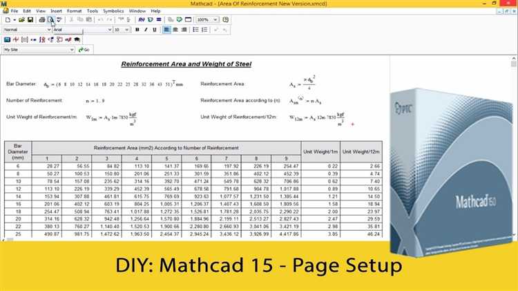Screen dimensions: 518x291
Task: Open the Format menu
Action: pyautogui.click(x=75, y=11)
